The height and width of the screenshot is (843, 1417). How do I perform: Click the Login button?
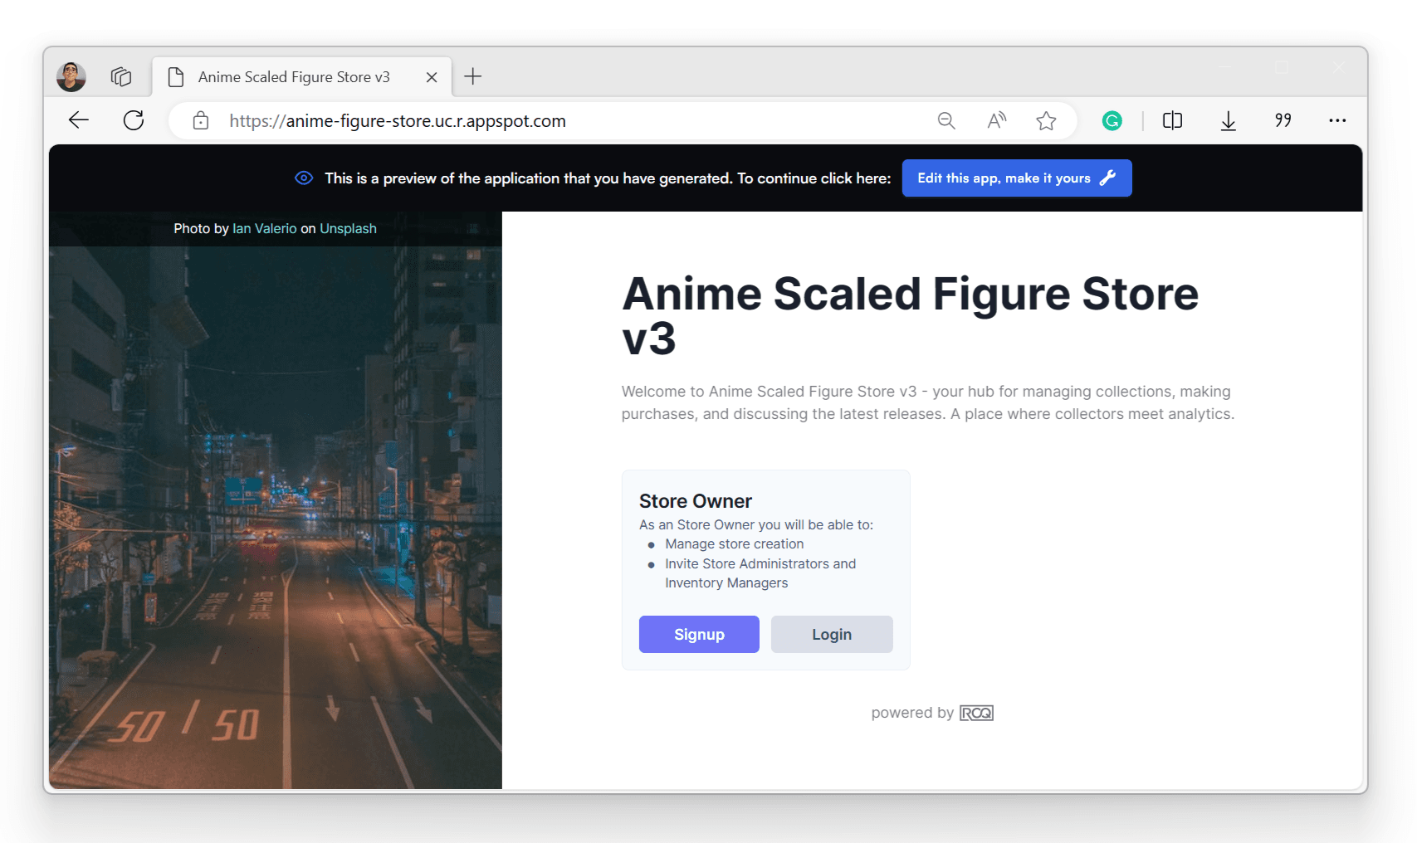[832, 634]
